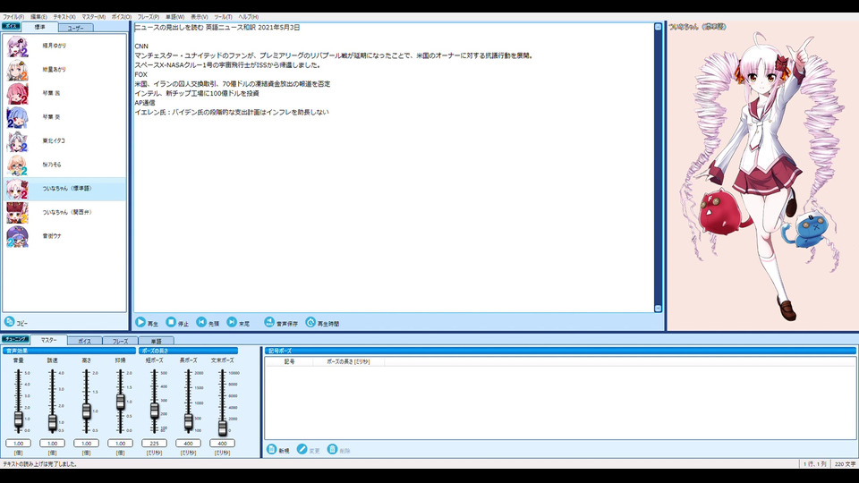Choose the 琴葉 葵 voice
859x483 pixels.
pos(64,117)
